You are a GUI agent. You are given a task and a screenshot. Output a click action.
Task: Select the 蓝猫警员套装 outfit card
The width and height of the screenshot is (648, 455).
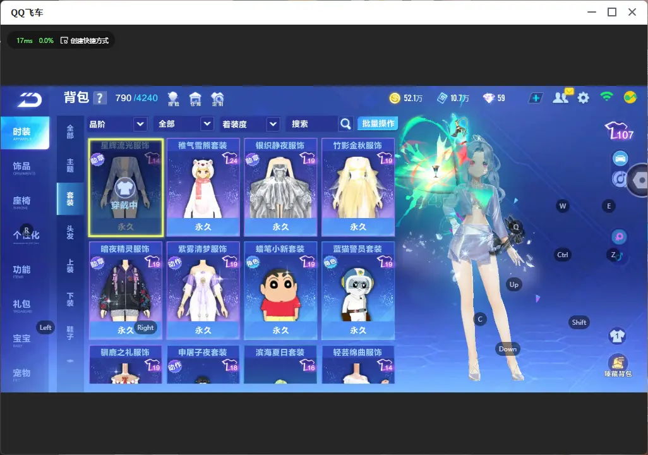click(x=358, y=291)
